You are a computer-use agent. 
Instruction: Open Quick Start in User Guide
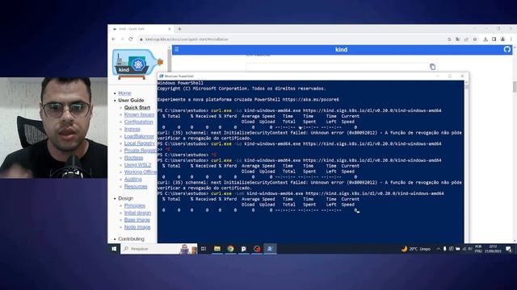tap(137, 107)
